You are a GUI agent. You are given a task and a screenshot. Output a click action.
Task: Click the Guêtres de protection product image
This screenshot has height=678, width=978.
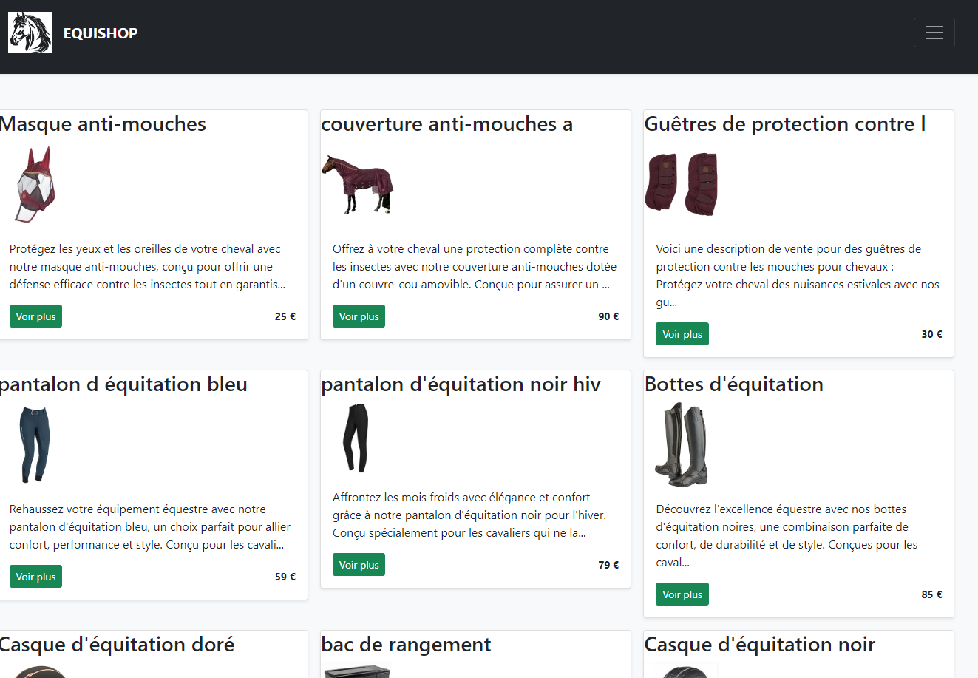pos(681,184)
